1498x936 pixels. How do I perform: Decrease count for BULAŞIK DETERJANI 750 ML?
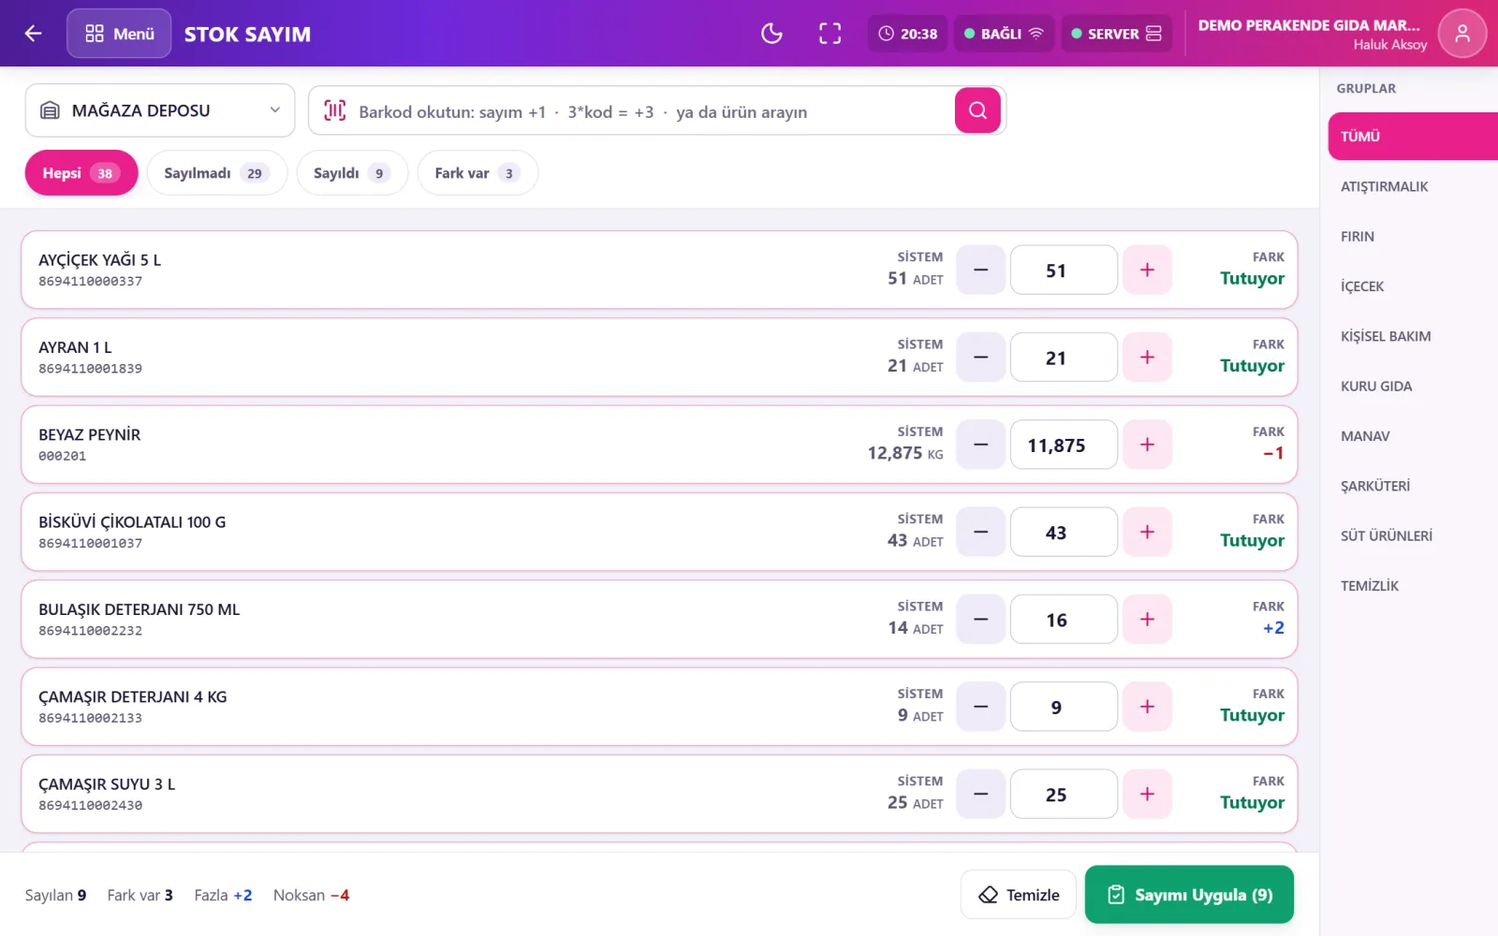point(980,620)
